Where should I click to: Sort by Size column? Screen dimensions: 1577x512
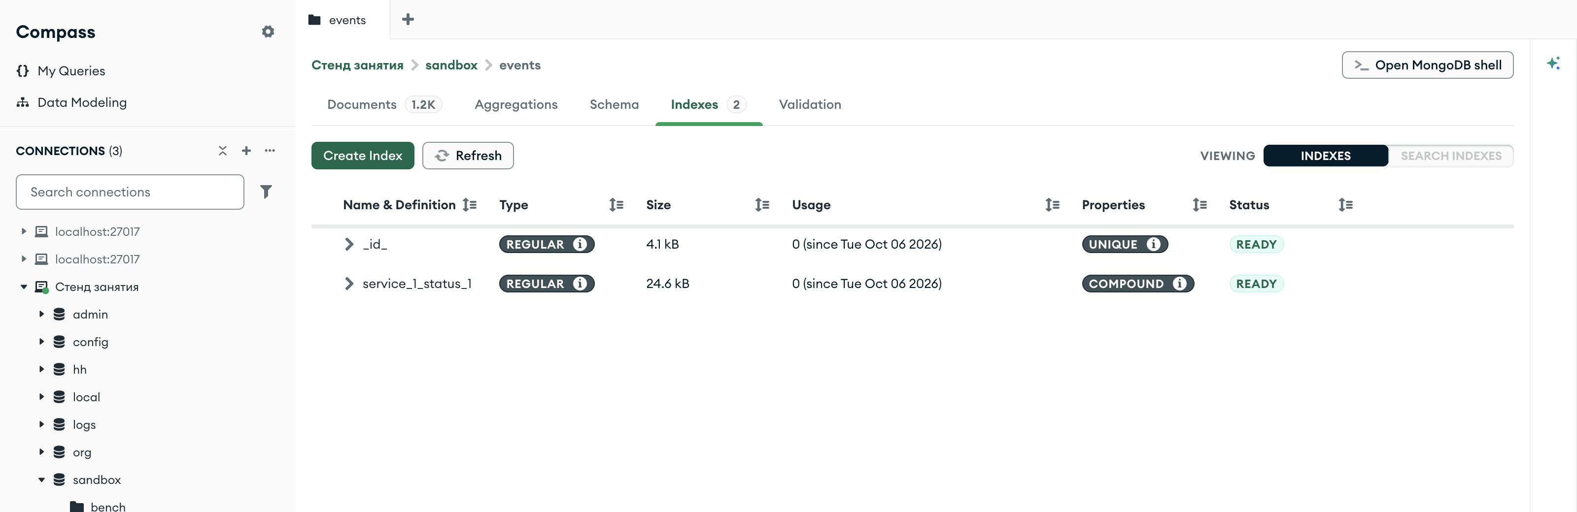(x=761, y=205)
